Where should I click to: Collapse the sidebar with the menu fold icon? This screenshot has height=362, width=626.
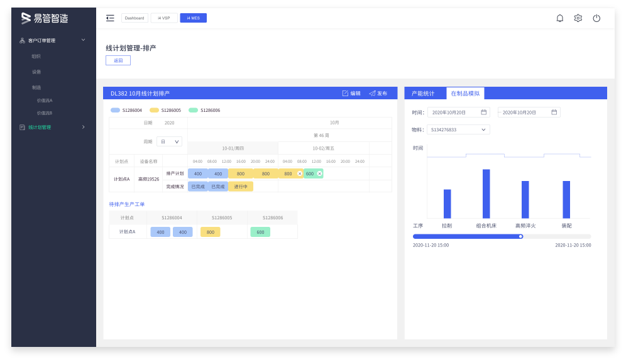click(110, 18)
